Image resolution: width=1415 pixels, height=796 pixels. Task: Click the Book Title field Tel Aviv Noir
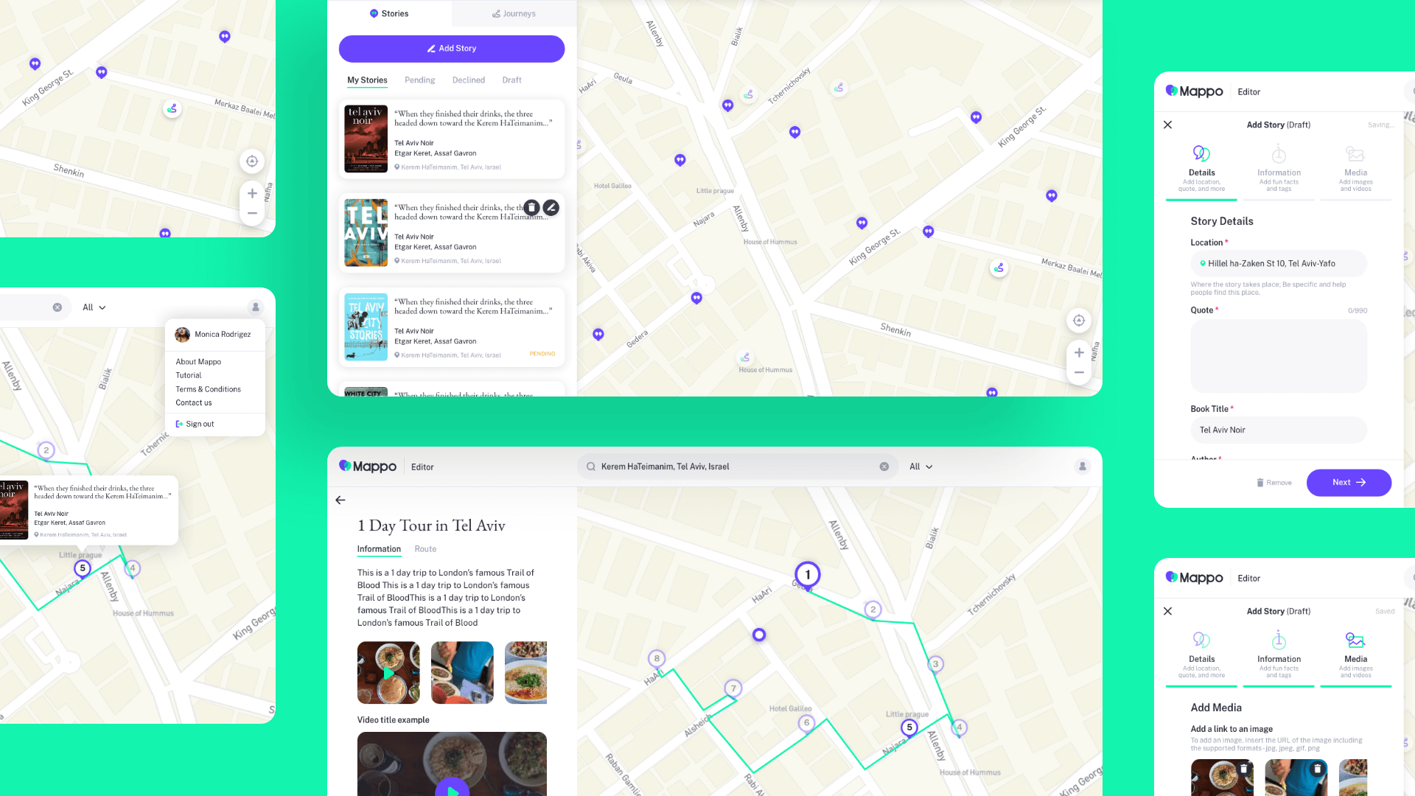(x=1279, y=430)
